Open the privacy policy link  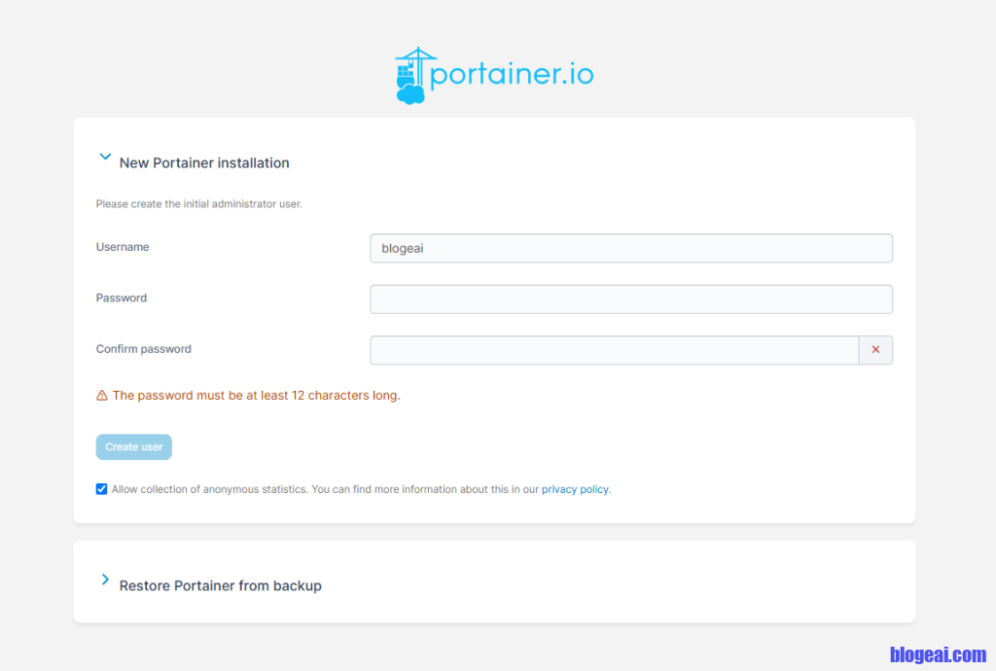(x=575, y=490)
